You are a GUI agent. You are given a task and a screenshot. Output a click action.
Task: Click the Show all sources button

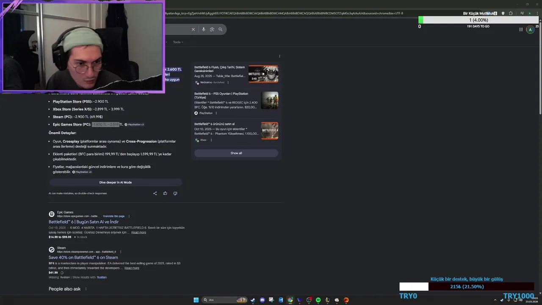coord(236,153)
